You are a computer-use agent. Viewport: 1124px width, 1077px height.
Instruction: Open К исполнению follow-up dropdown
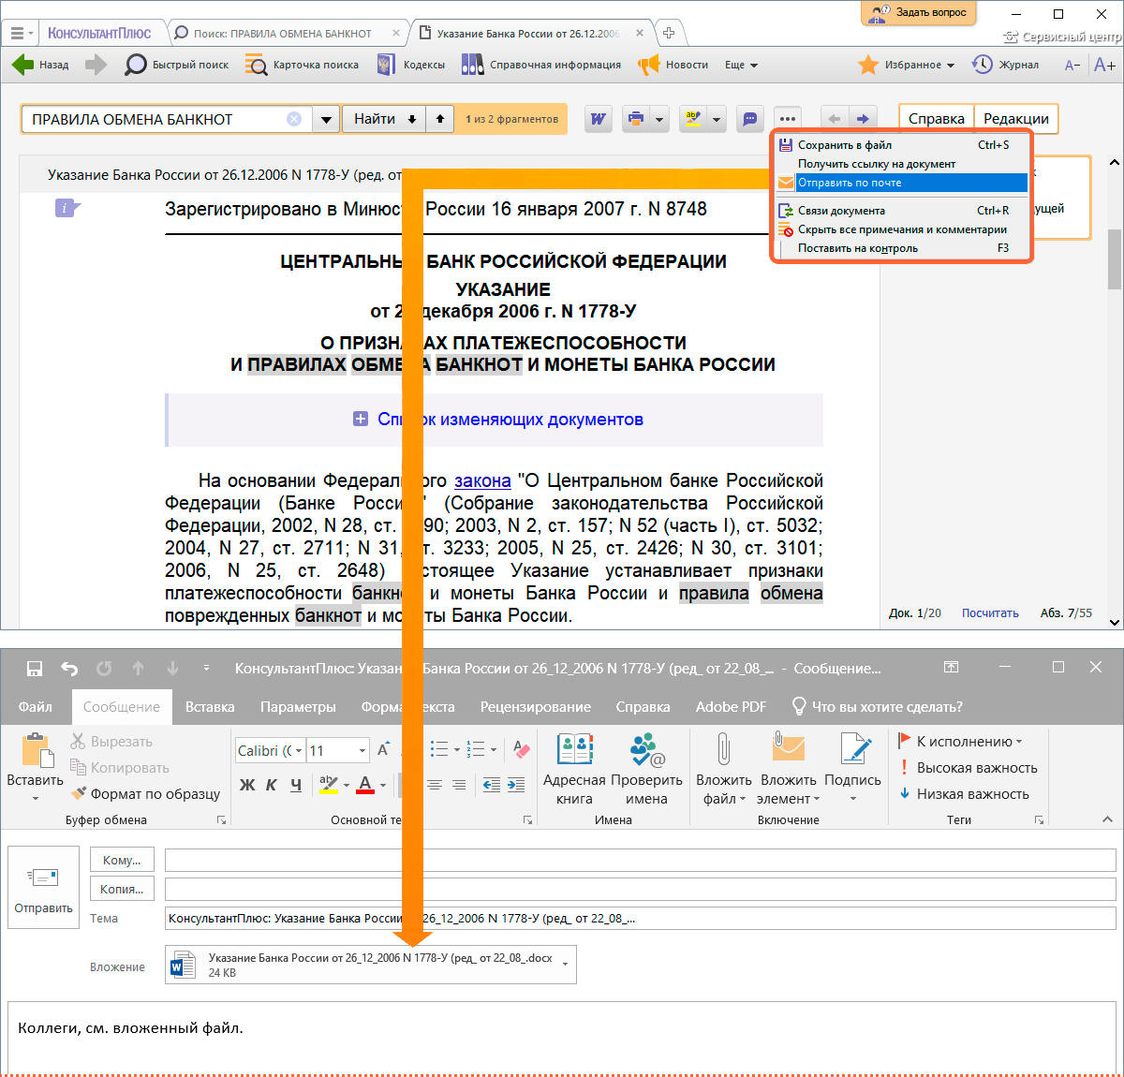[x=960, y=741]
